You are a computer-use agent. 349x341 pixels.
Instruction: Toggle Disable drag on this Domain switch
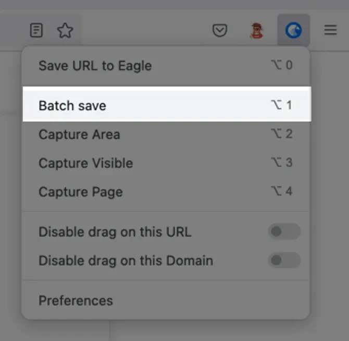284,260
